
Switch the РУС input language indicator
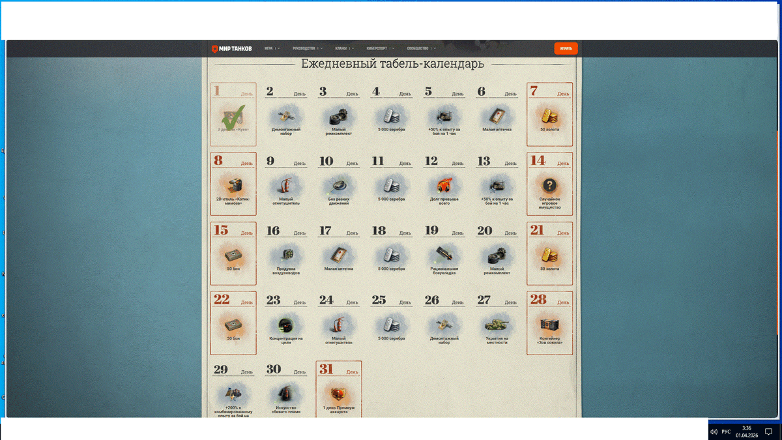click(x=726, y=432)
